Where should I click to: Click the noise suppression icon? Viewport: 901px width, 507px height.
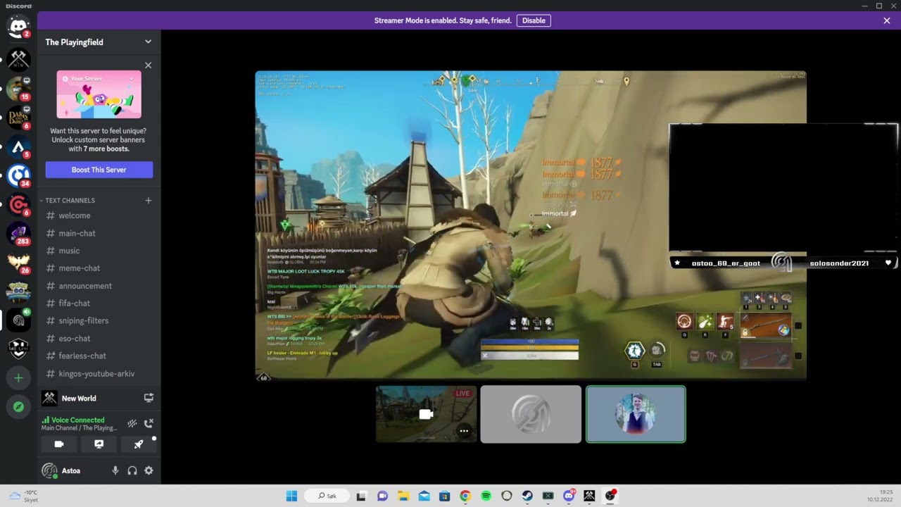(132, 423)
